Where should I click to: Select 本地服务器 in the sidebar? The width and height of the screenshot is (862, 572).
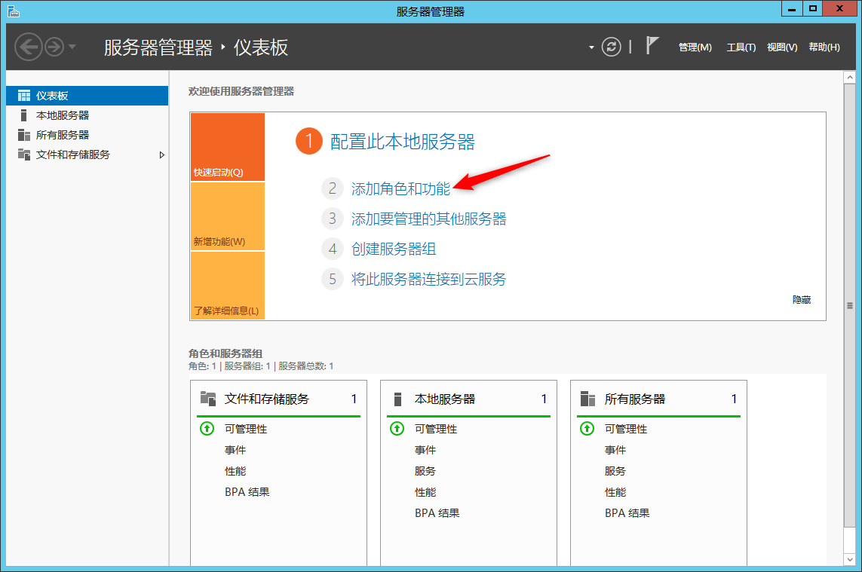87,115
